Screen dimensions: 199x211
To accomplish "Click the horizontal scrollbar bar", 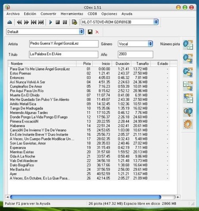I will 85,197.
